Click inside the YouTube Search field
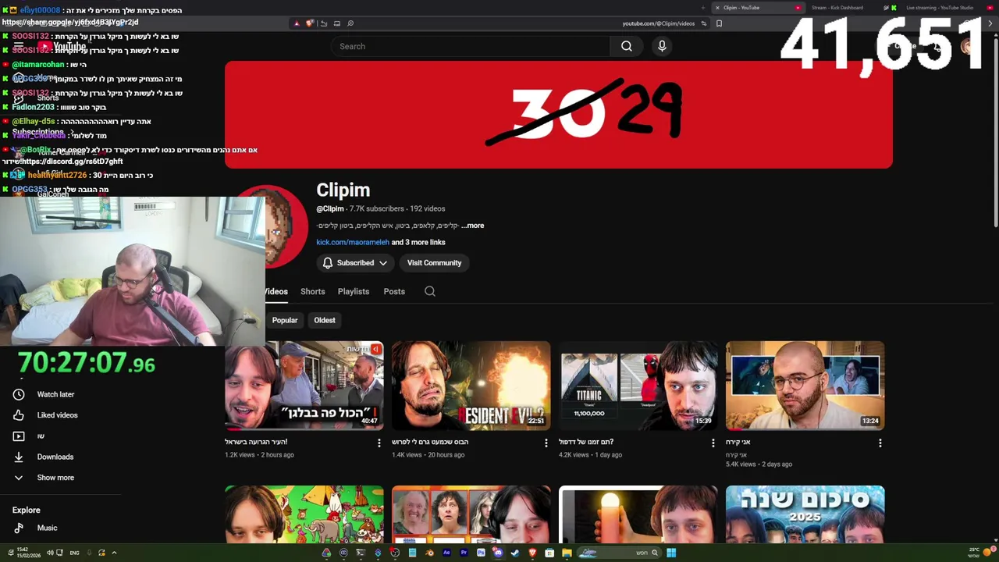Image resolution: width=999 pixels, height=562 pixels. (x=471, y=46)
